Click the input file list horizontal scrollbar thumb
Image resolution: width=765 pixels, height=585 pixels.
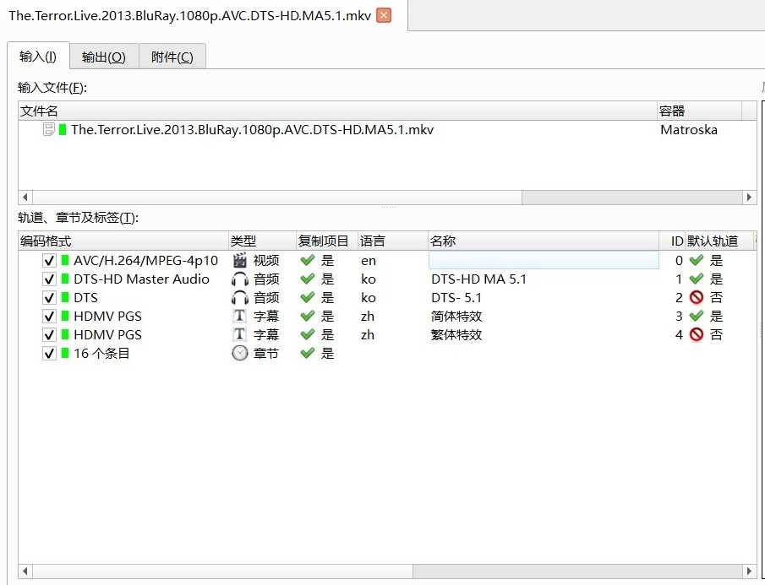(277, 198)
